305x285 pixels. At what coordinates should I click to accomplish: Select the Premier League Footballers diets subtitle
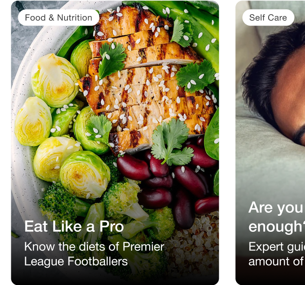[x=94, y=254]
